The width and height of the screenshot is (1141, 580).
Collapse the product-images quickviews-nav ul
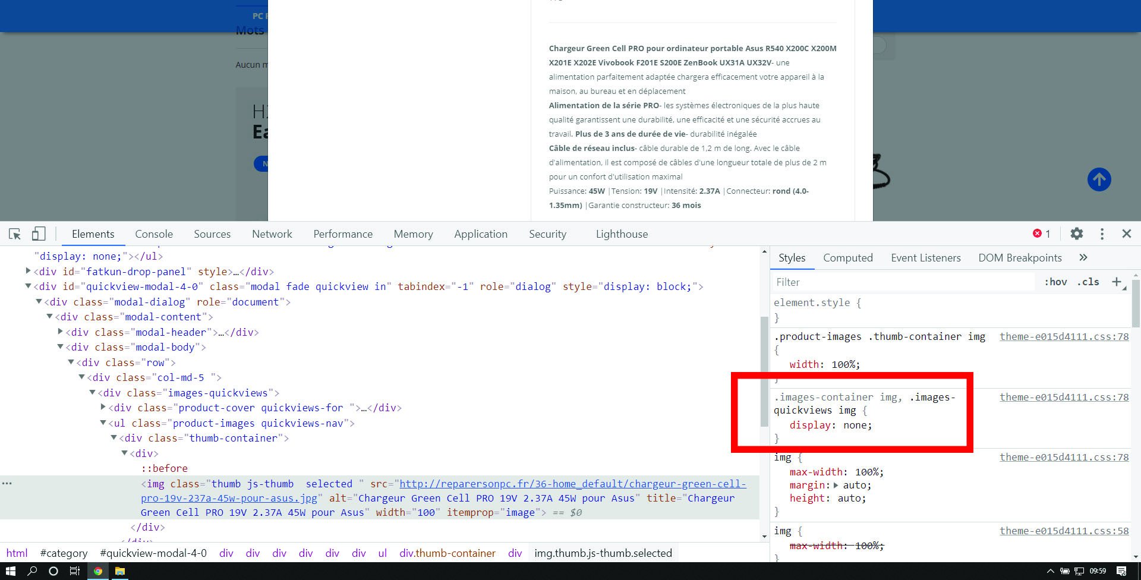[x=103, y=423]
